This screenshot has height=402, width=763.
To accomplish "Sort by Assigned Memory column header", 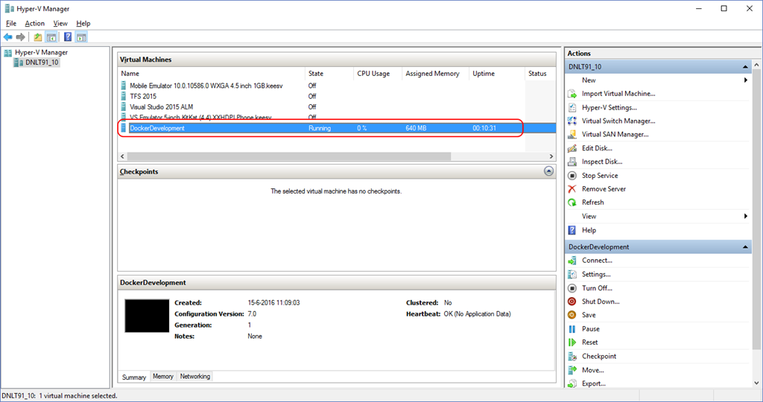I will (x=435, y=74).
